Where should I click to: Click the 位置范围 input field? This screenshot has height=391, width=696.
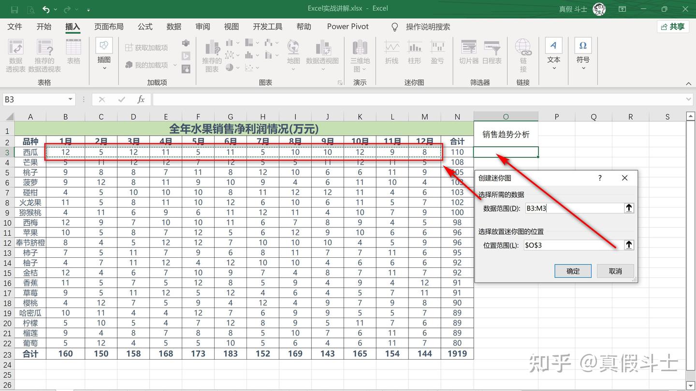574,245
